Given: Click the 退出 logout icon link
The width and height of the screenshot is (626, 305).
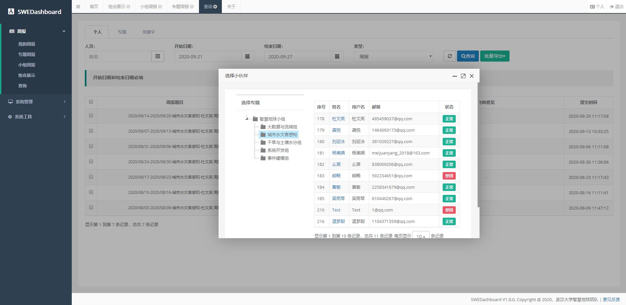Looking at the screenshot, I should 617,7.
